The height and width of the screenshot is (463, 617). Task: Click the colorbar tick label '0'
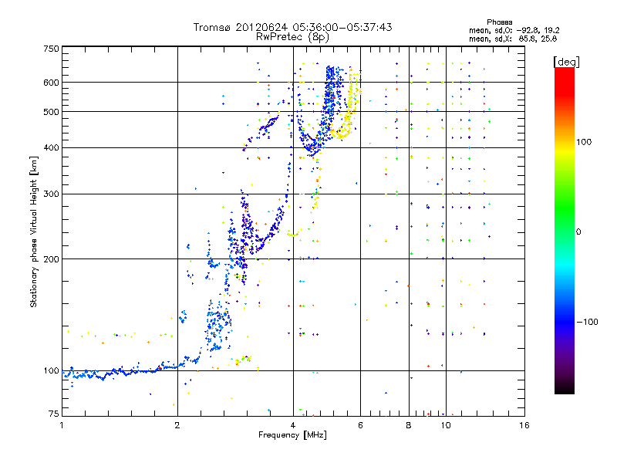pos(578,231)
